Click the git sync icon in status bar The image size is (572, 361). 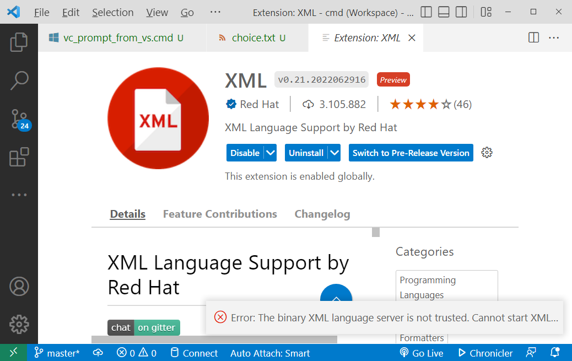point(98,353)
